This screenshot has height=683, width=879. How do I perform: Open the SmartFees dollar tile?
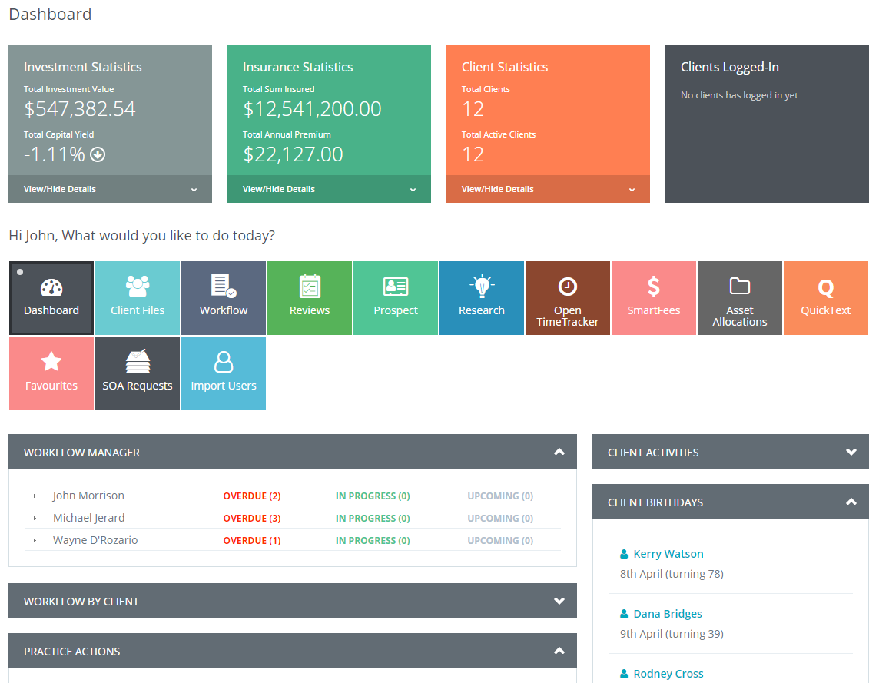(654, 298)
